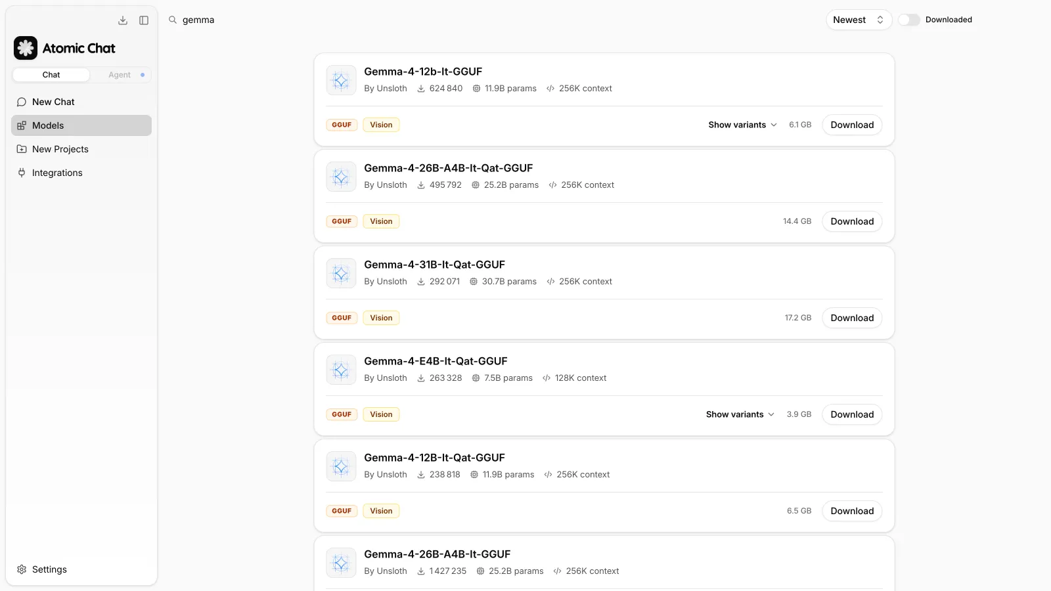Click Vision tag on Gemma-4-12B-It-Qat-GGUF card
The image size is (1051, 591).
click(x=381, y=511)
